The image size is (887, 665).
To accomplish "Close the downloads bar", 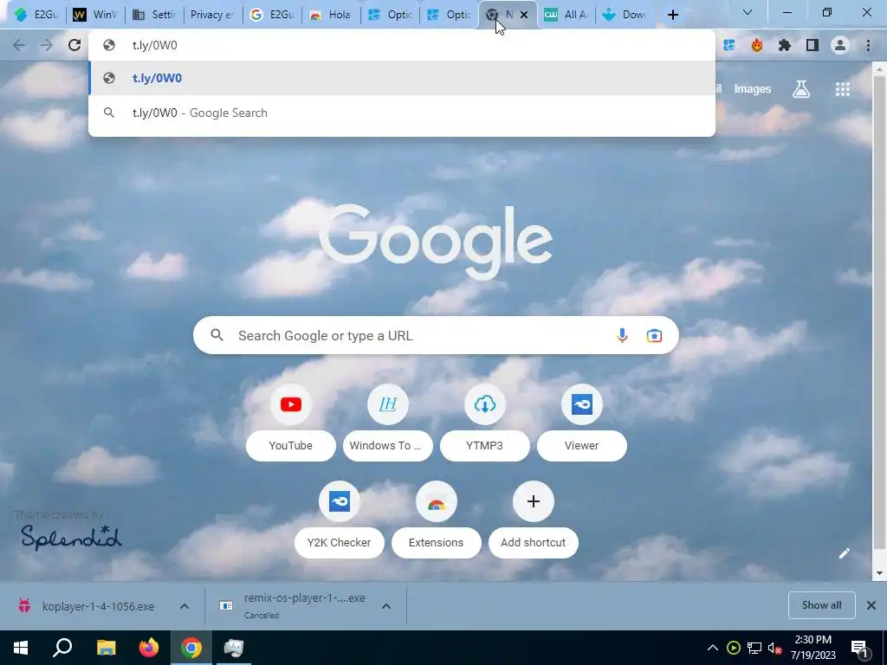I will pos(871,605).
